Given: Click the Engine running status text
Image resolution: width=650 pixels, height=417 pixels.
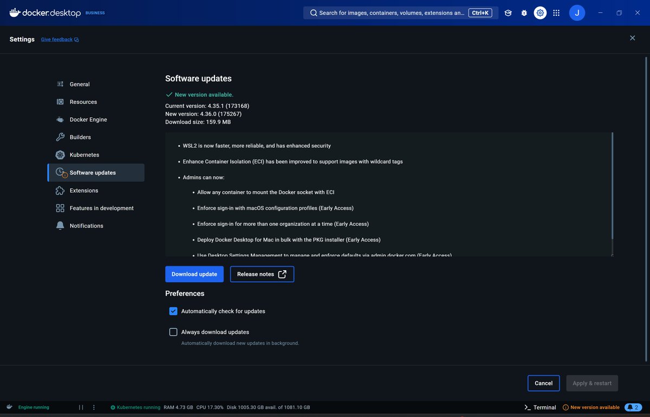Looking at the screenshot, I should pos(34,407).
